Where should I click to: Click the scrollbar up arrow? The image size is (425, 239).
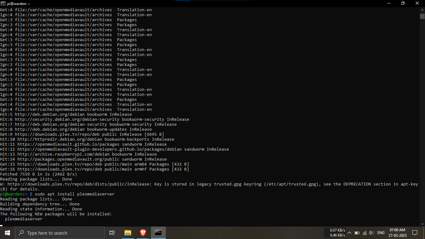[422, 10]
